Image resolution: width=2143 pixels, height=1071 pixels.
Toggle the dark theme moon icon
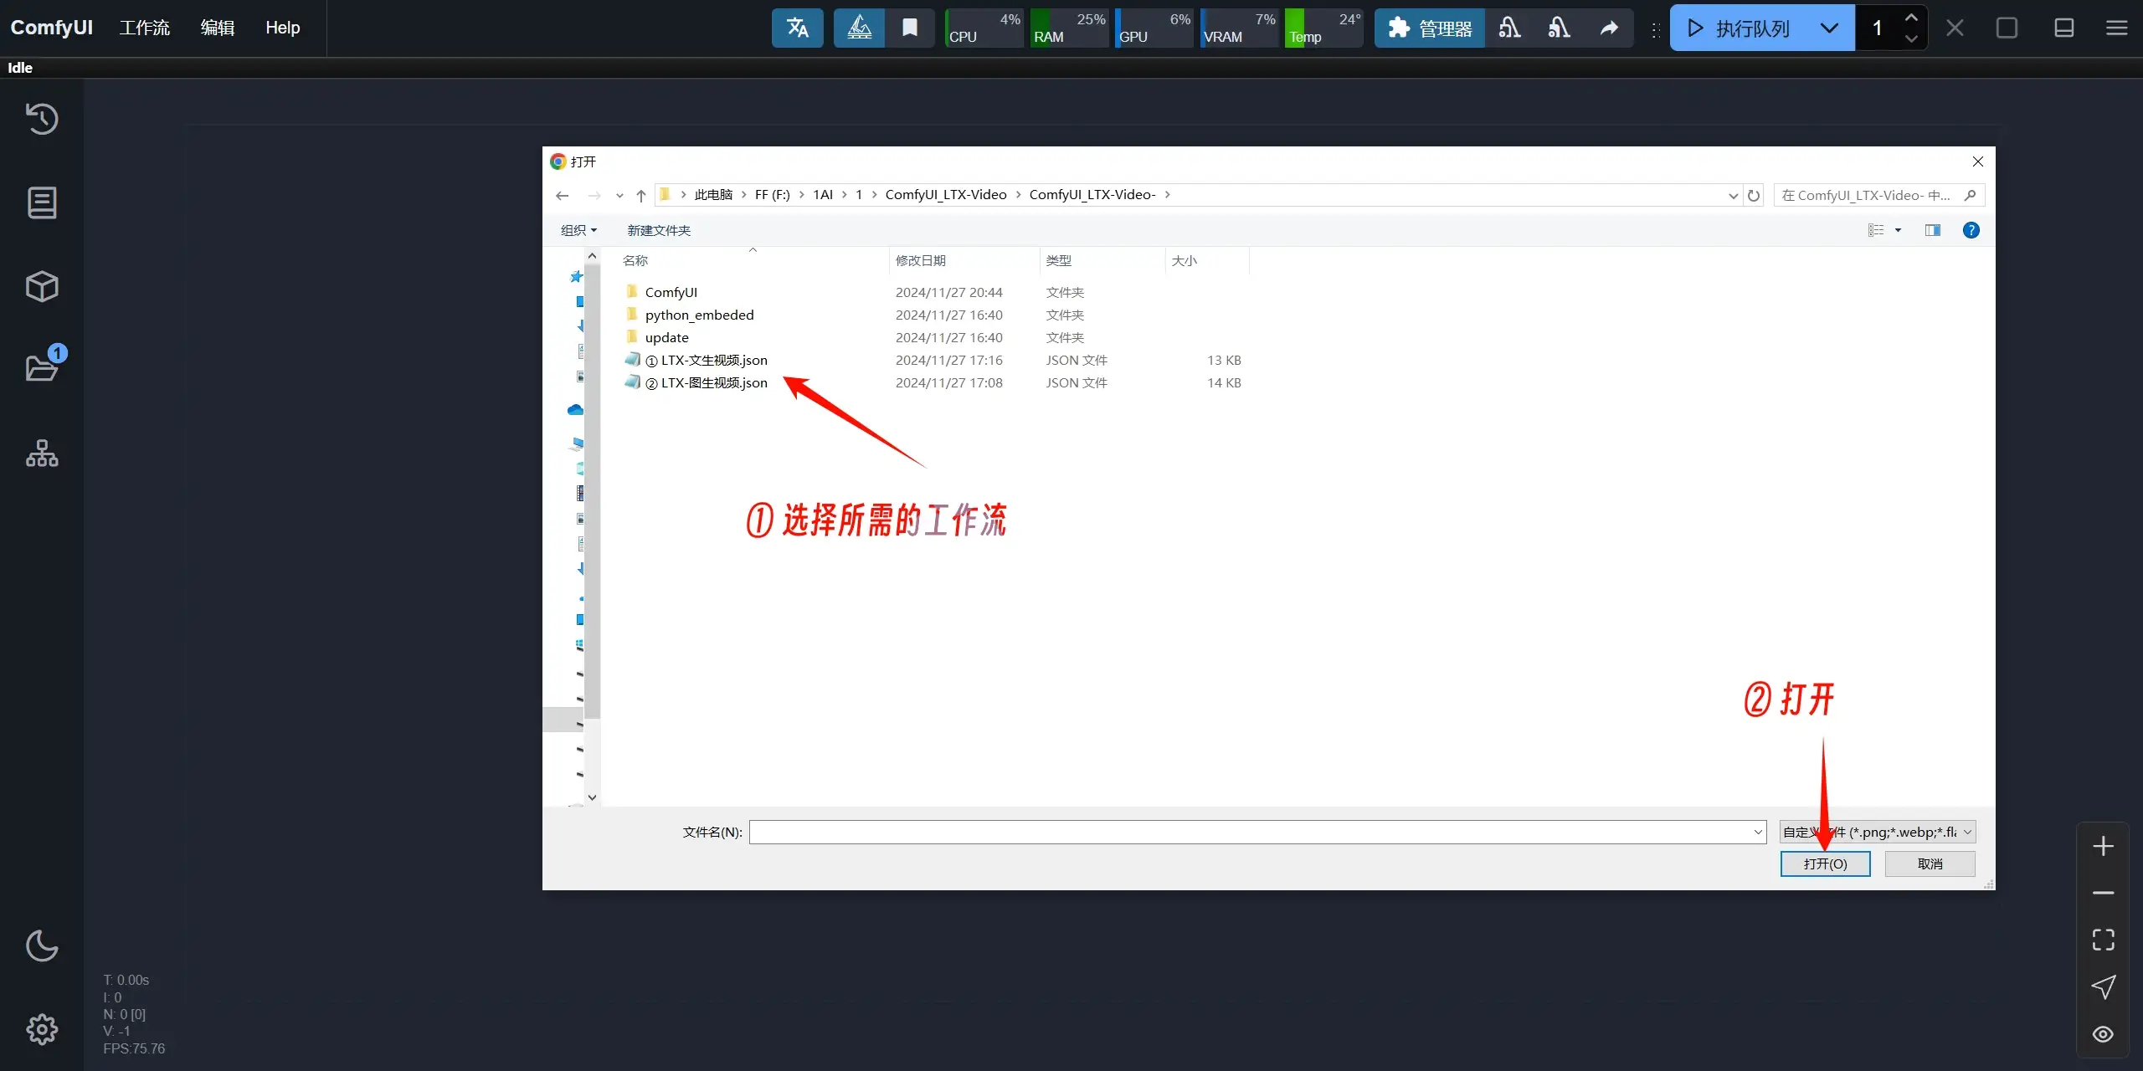41,945
